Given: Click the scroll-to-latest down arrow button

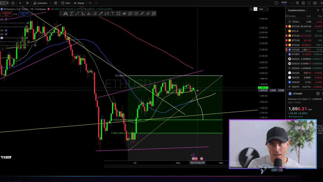Looking at the screenshot, I should (251, 9).
